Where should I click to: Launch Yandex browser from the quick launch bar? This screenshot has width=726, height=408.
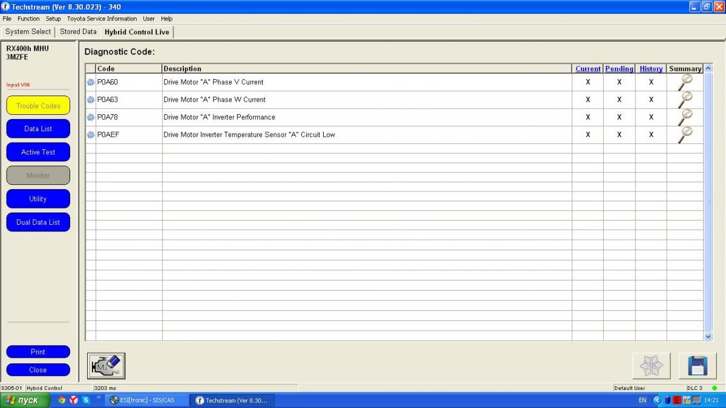(74, 400)
